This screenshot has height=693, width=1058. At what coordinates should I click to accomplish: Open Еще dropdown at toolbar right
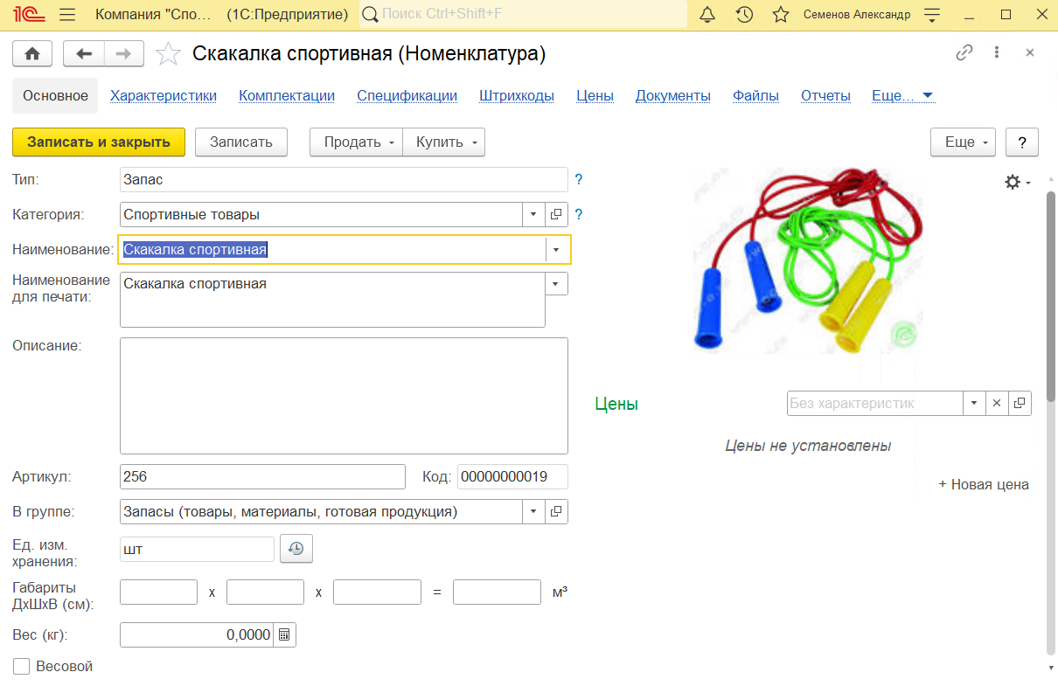(964, 142)
